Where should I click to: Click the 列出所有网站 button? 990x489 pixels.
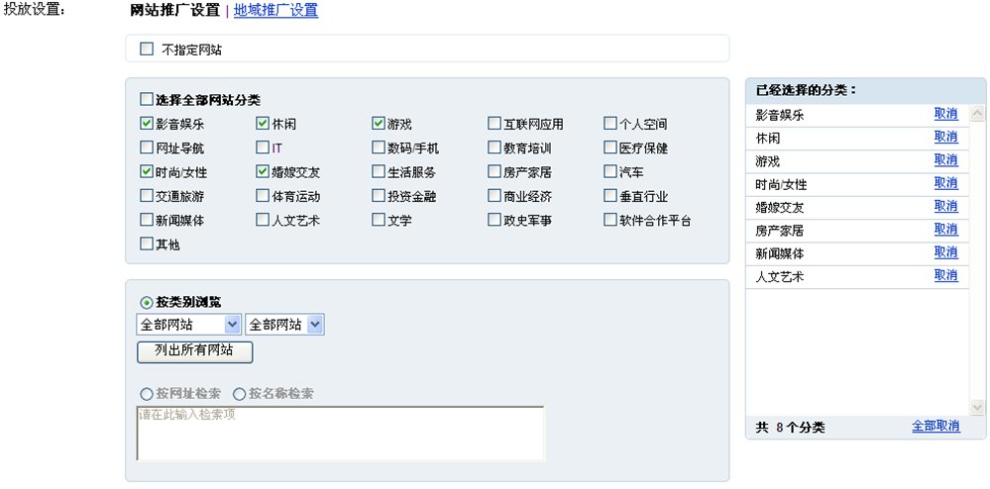194,352
